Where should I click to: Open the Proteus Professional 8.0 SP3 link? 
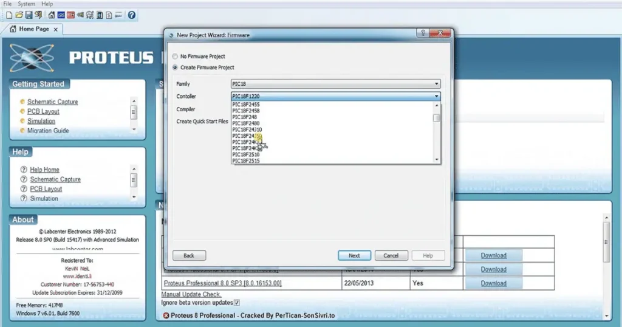[222, 283]
